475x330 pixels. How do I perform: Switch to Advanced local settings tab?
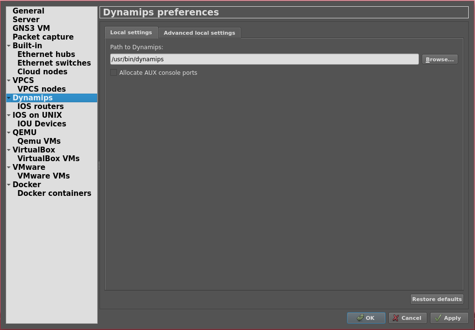point(199,33)
